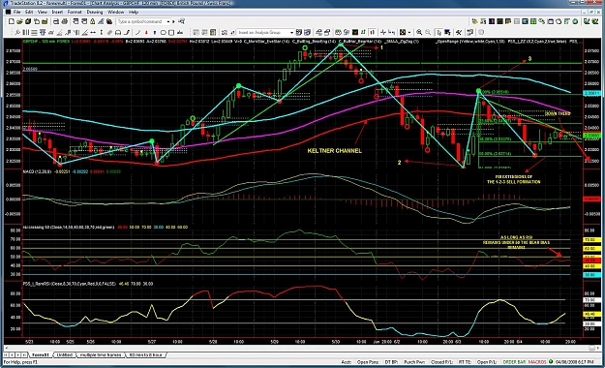
Task: Select the blue up arrow drawing tool
Action: (154, 32)
